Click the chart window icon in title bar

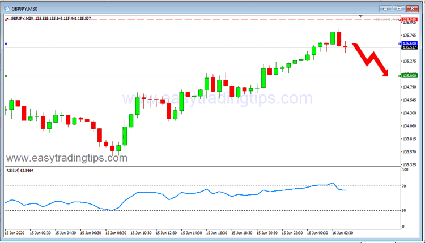7,8
